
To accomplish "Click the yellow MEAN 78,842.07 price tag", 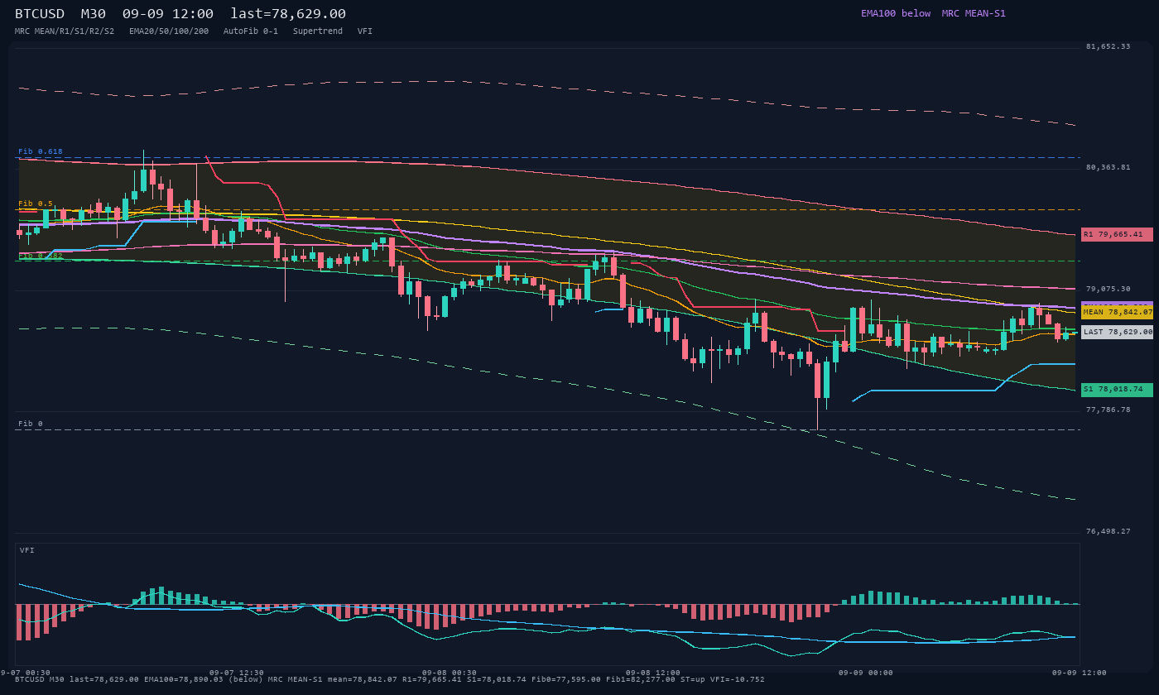I will coord(1117,312).
